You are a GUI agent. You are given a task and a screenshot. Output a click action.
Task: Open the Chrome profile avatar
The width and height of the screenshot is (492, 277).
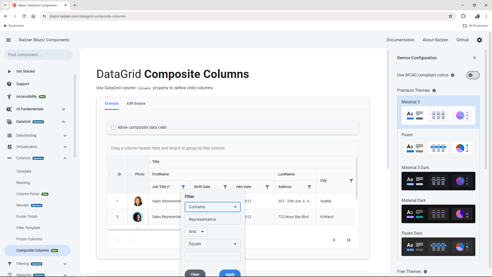tap(477, 16)
